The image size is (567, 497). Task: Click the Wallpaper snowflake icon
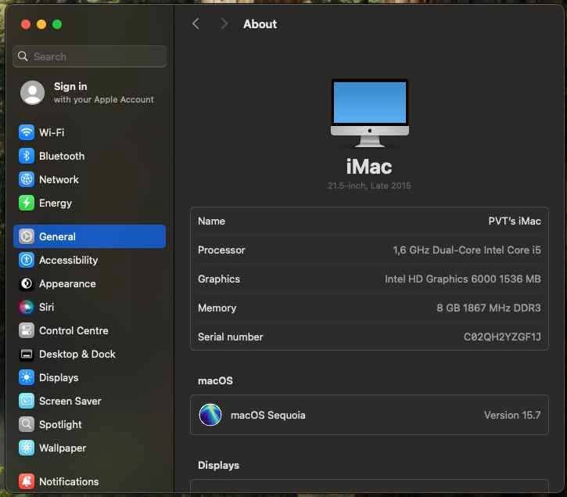(27, 448)
